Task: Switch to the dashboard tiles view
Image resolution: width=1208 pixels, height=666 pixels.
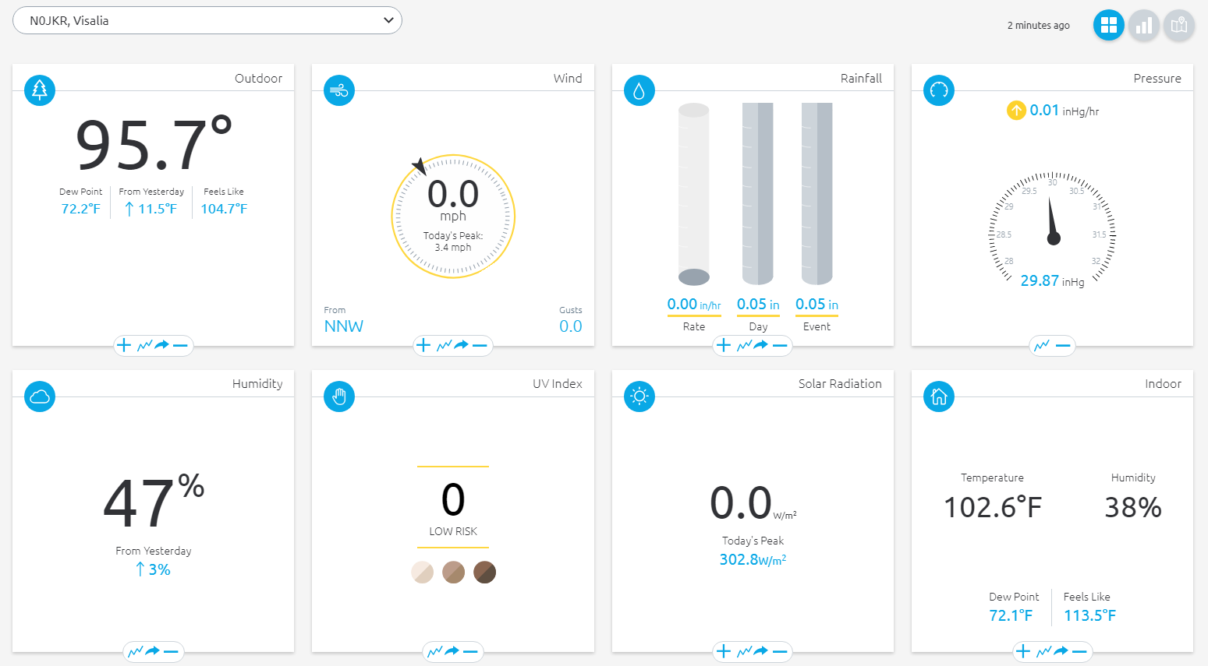Action: point(1108,25)
